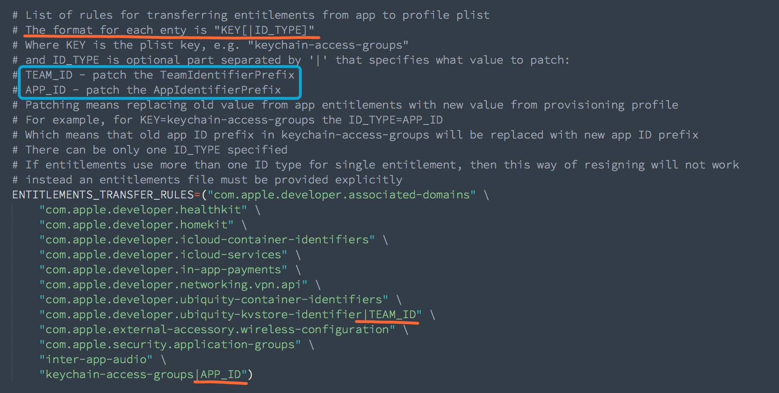The width and height of the screenshot is (779, 393).
Task: Click the icloud-container-identifiers string
Action: 207,240
